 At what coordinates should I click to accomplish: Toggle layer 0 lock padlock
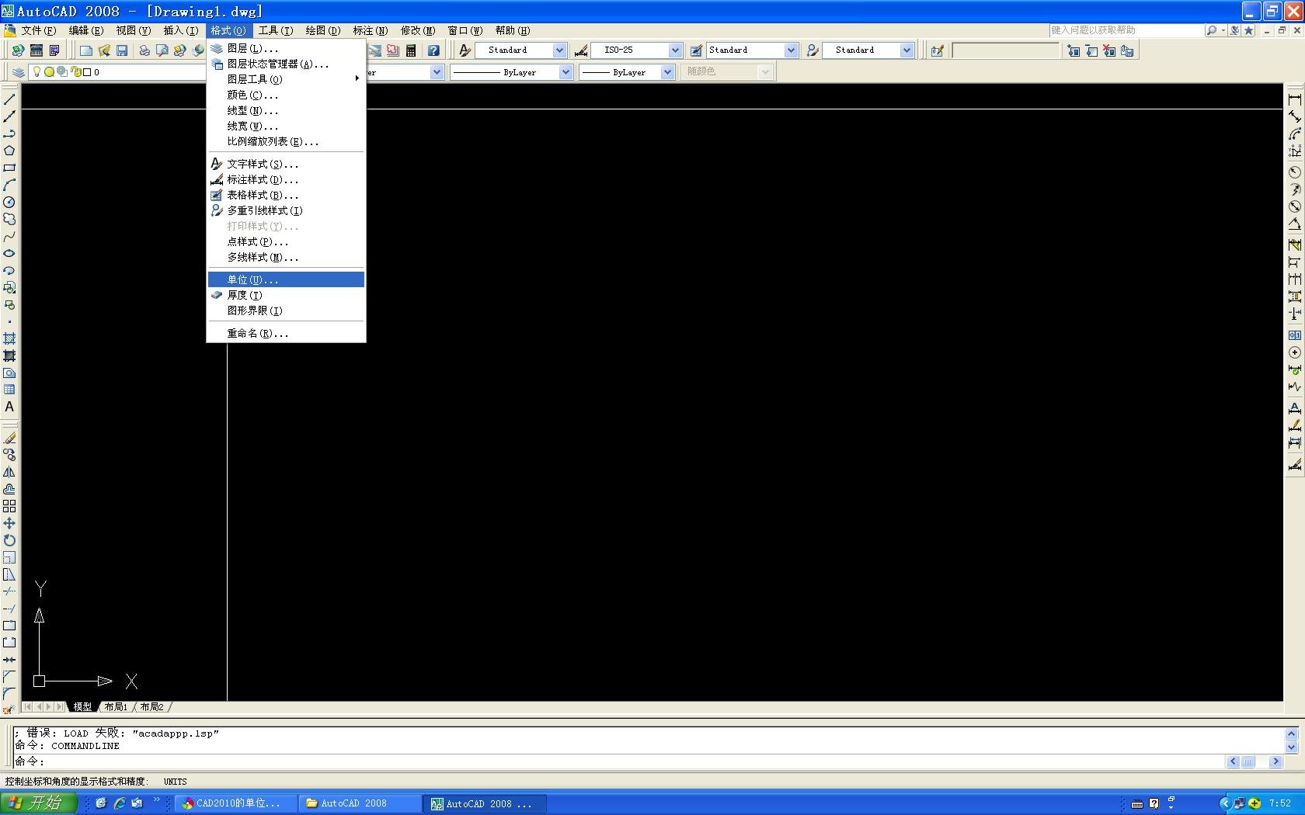[x=76, y=72]
